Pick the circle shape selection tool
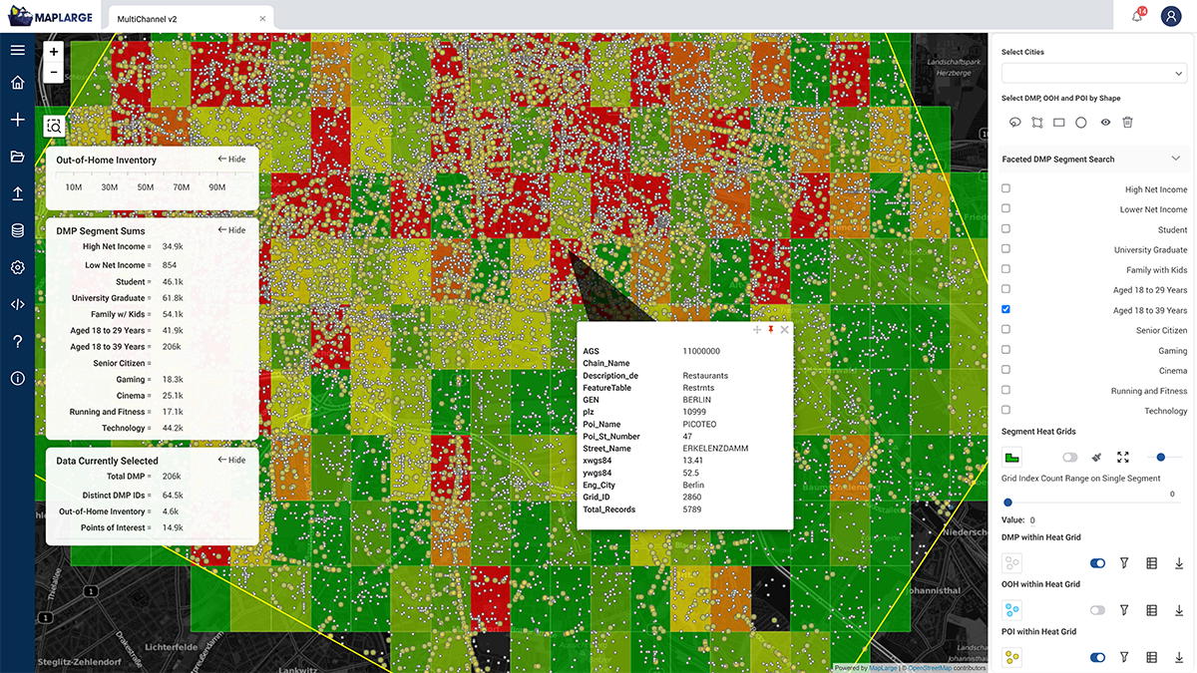This screenshot has height=673, width=1197. pos(1080,122)
